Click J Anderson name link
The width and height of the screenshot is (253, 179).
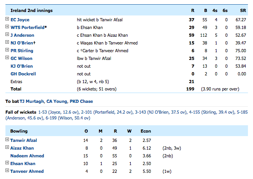[x=23, y=35]
